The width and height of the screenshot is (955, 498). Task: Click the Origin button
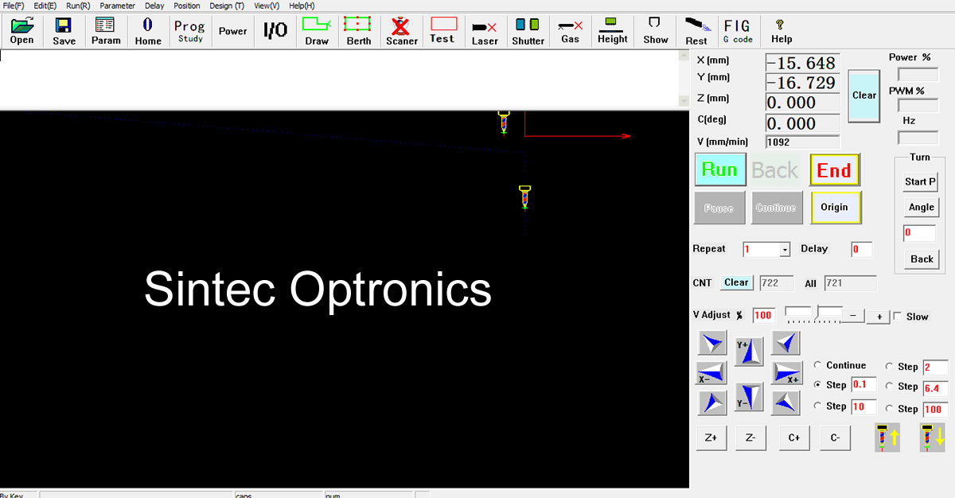[835, 207]
